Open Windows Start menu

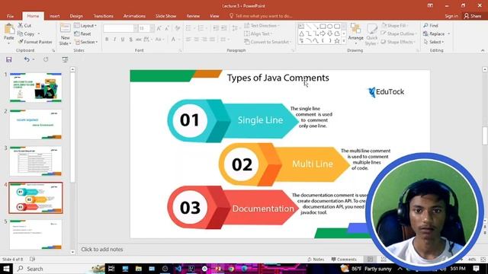coord(6,269)
